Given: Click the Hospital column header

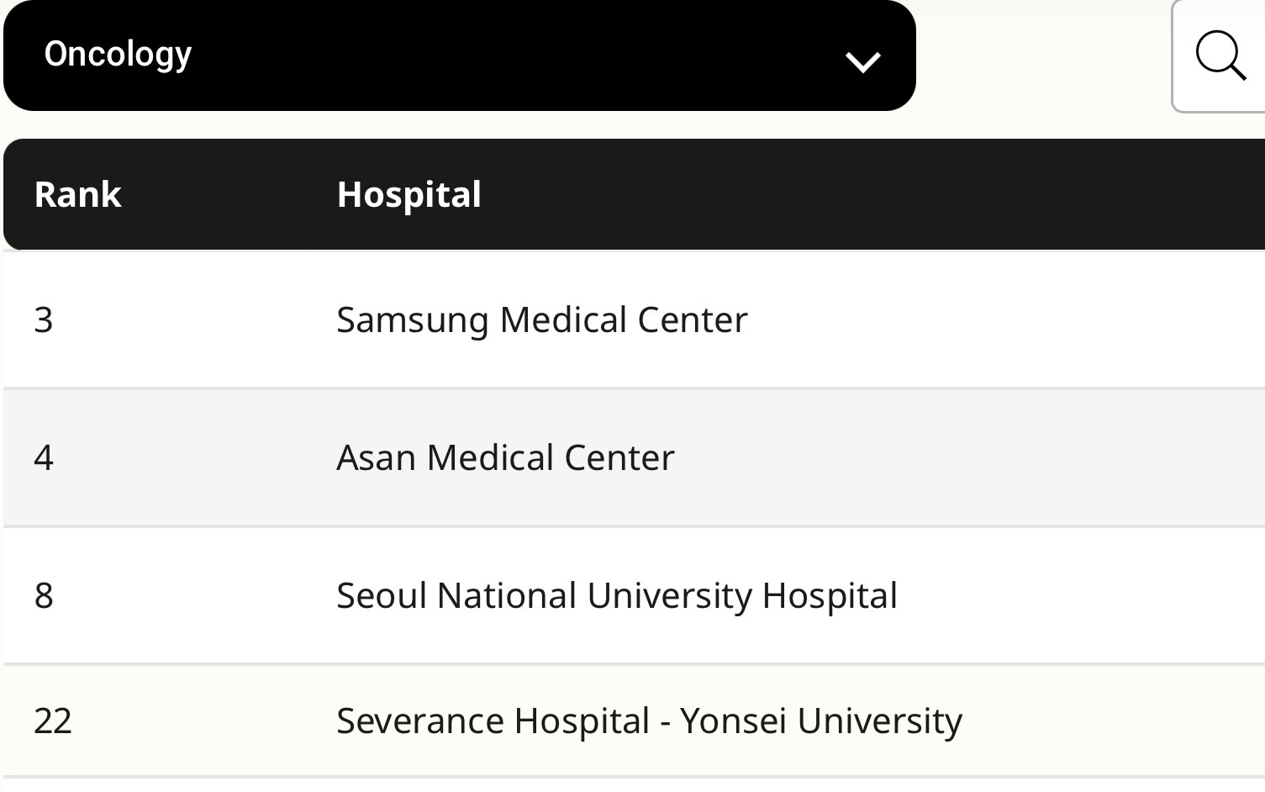Looking at the screenshot, I should [408, 194].
